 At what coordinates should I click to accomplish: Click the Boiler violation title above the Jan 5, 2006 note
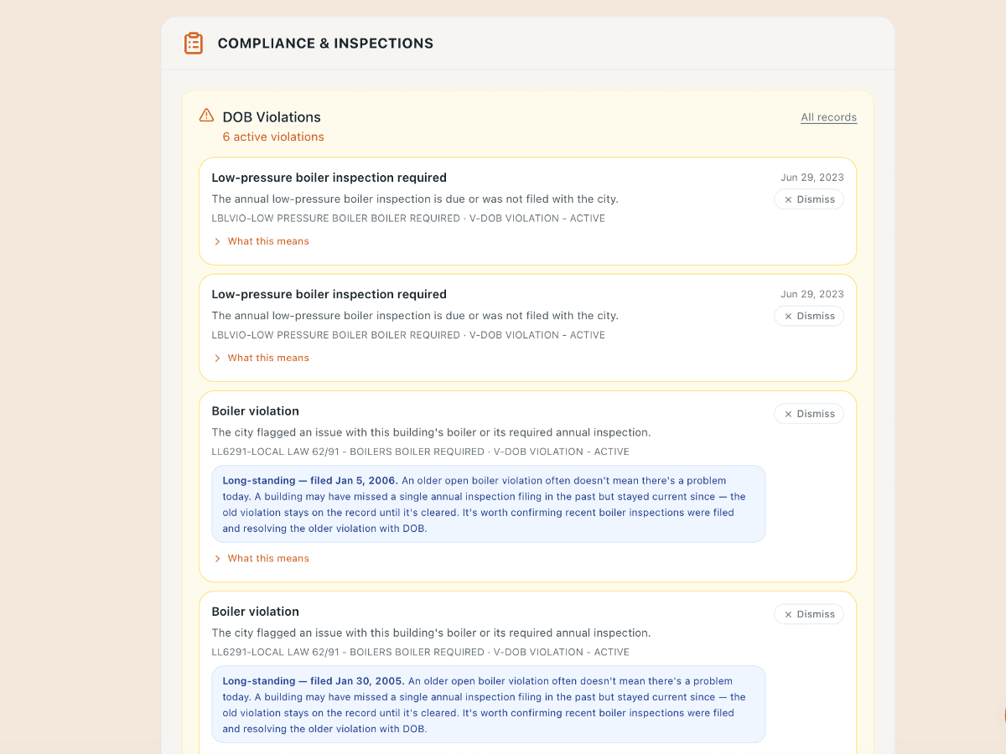coord(255,411)
